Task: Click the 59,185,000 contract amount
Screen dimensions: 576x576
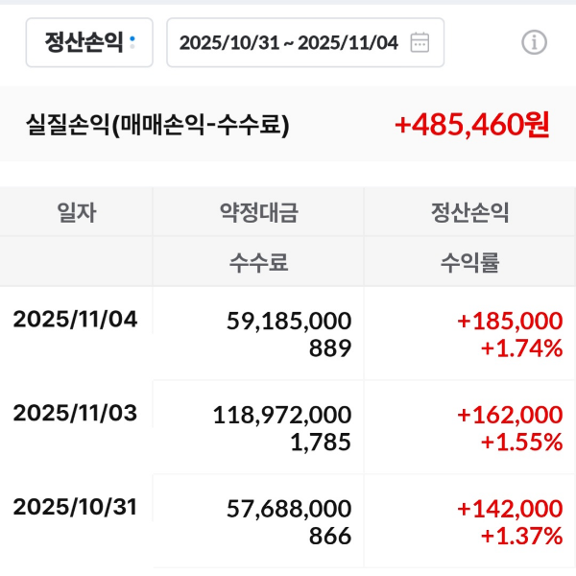Action: (x=289, y=321)
